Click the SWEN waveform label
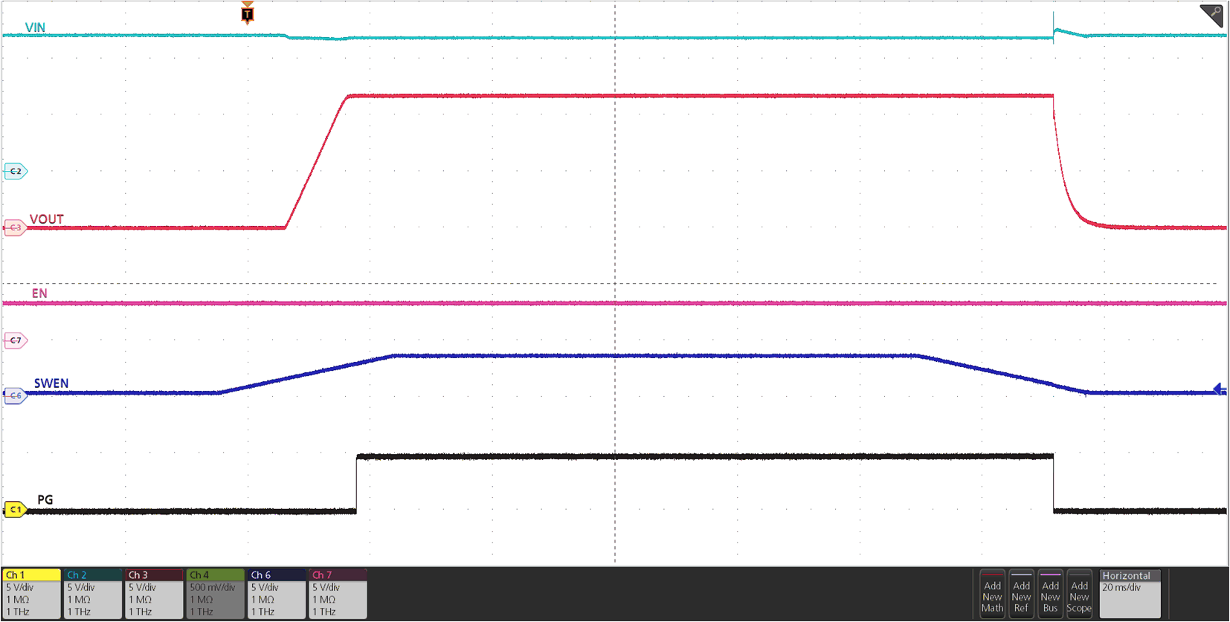This screenshot has height=622, width=1230. (x=51, y=383)
